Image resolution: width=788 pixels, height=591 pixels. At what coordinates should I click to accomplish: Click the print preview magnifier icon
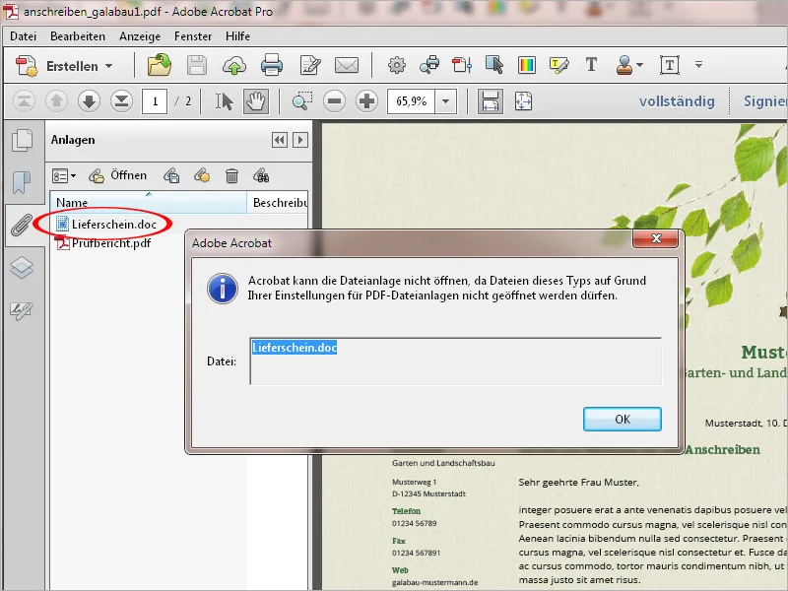pyautogui.click(x=429, y=65)
